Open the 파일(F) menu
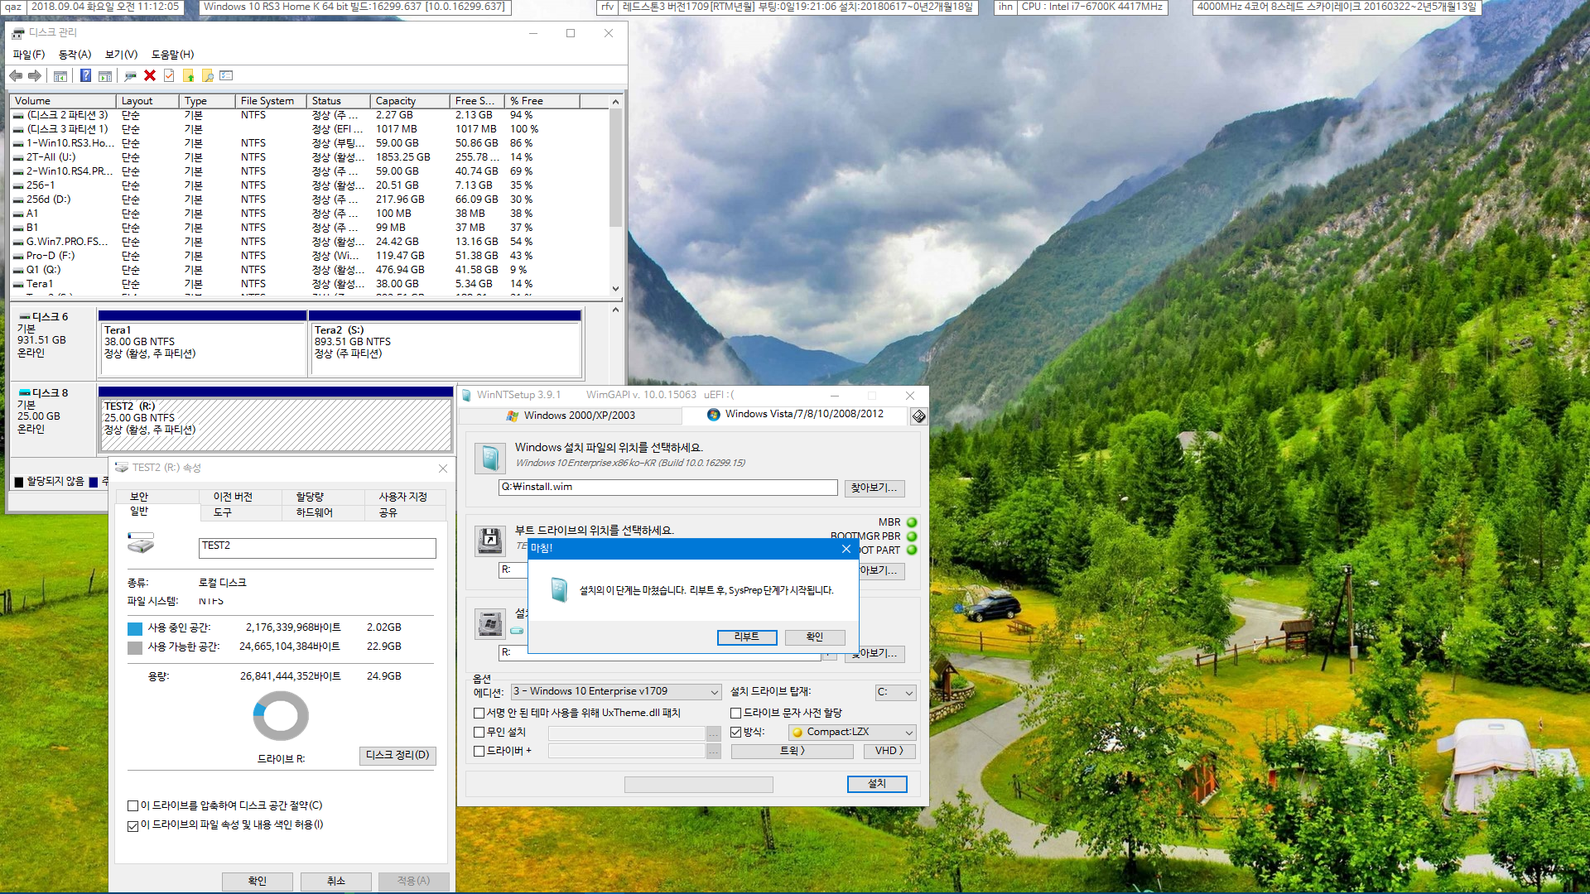Viewport: 1590px width, 894px height. 29,55
